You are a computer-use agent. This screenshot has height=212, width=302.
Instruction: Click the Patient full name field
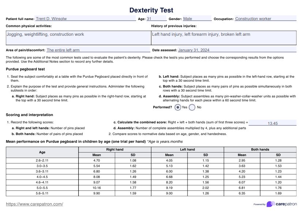[86, 19]
